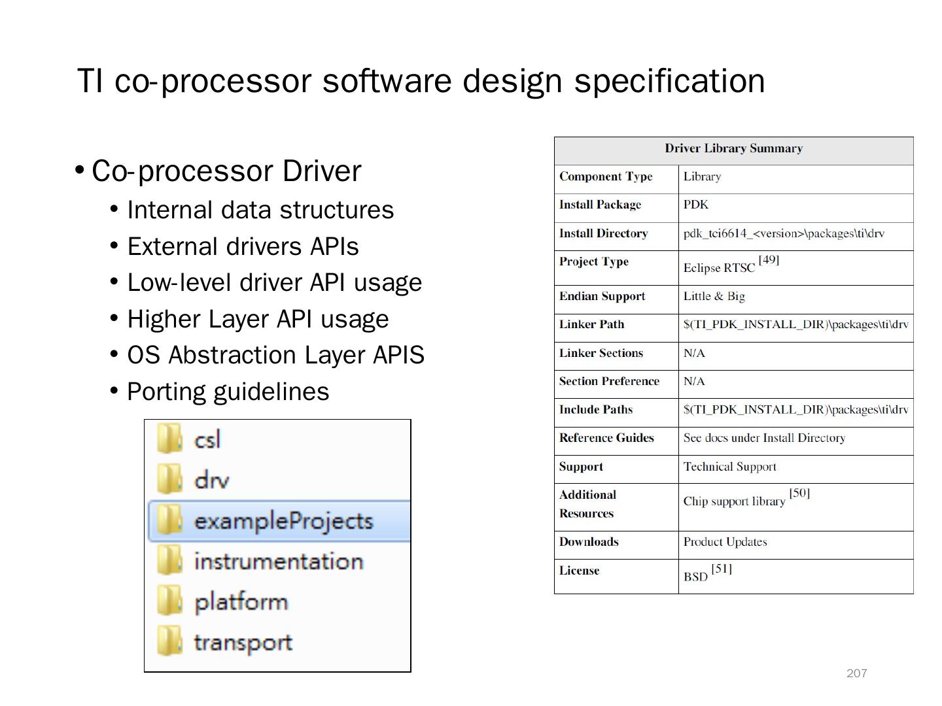Screen dimensions: 942x706
Task: Open reference [51] next to BSD
Action: [722, 569]
